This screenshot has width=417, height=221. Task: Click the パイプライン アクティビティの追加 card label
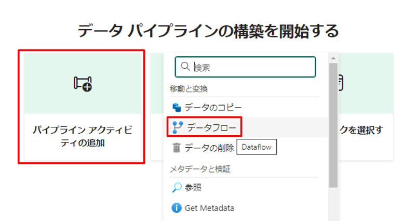(x=83, y=136)
